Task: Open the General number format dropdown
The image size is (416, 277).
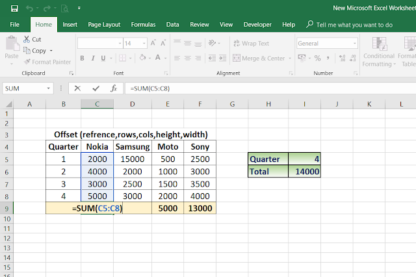Action: (355, 44)
